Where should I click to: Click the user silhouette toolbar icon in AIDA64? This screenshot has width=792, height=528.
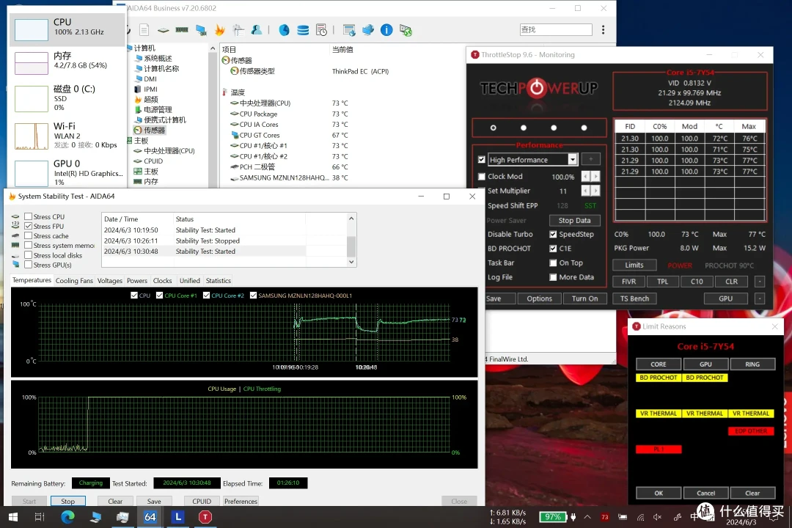[x=257, y=30]
